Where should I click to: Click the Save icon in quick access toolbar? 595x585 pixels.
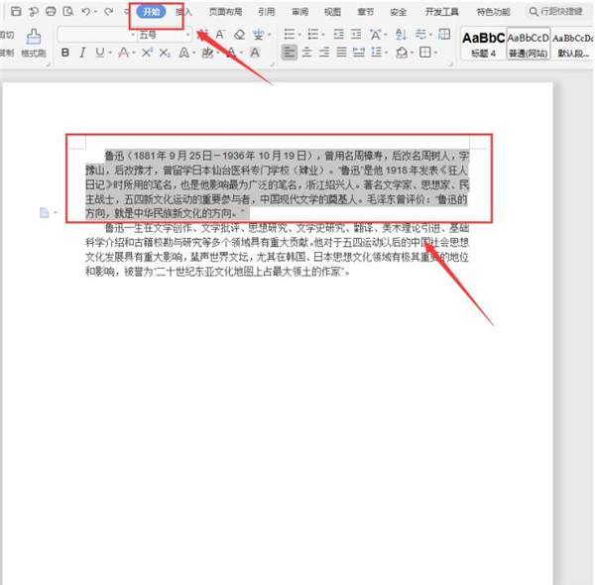coord(16,11)
